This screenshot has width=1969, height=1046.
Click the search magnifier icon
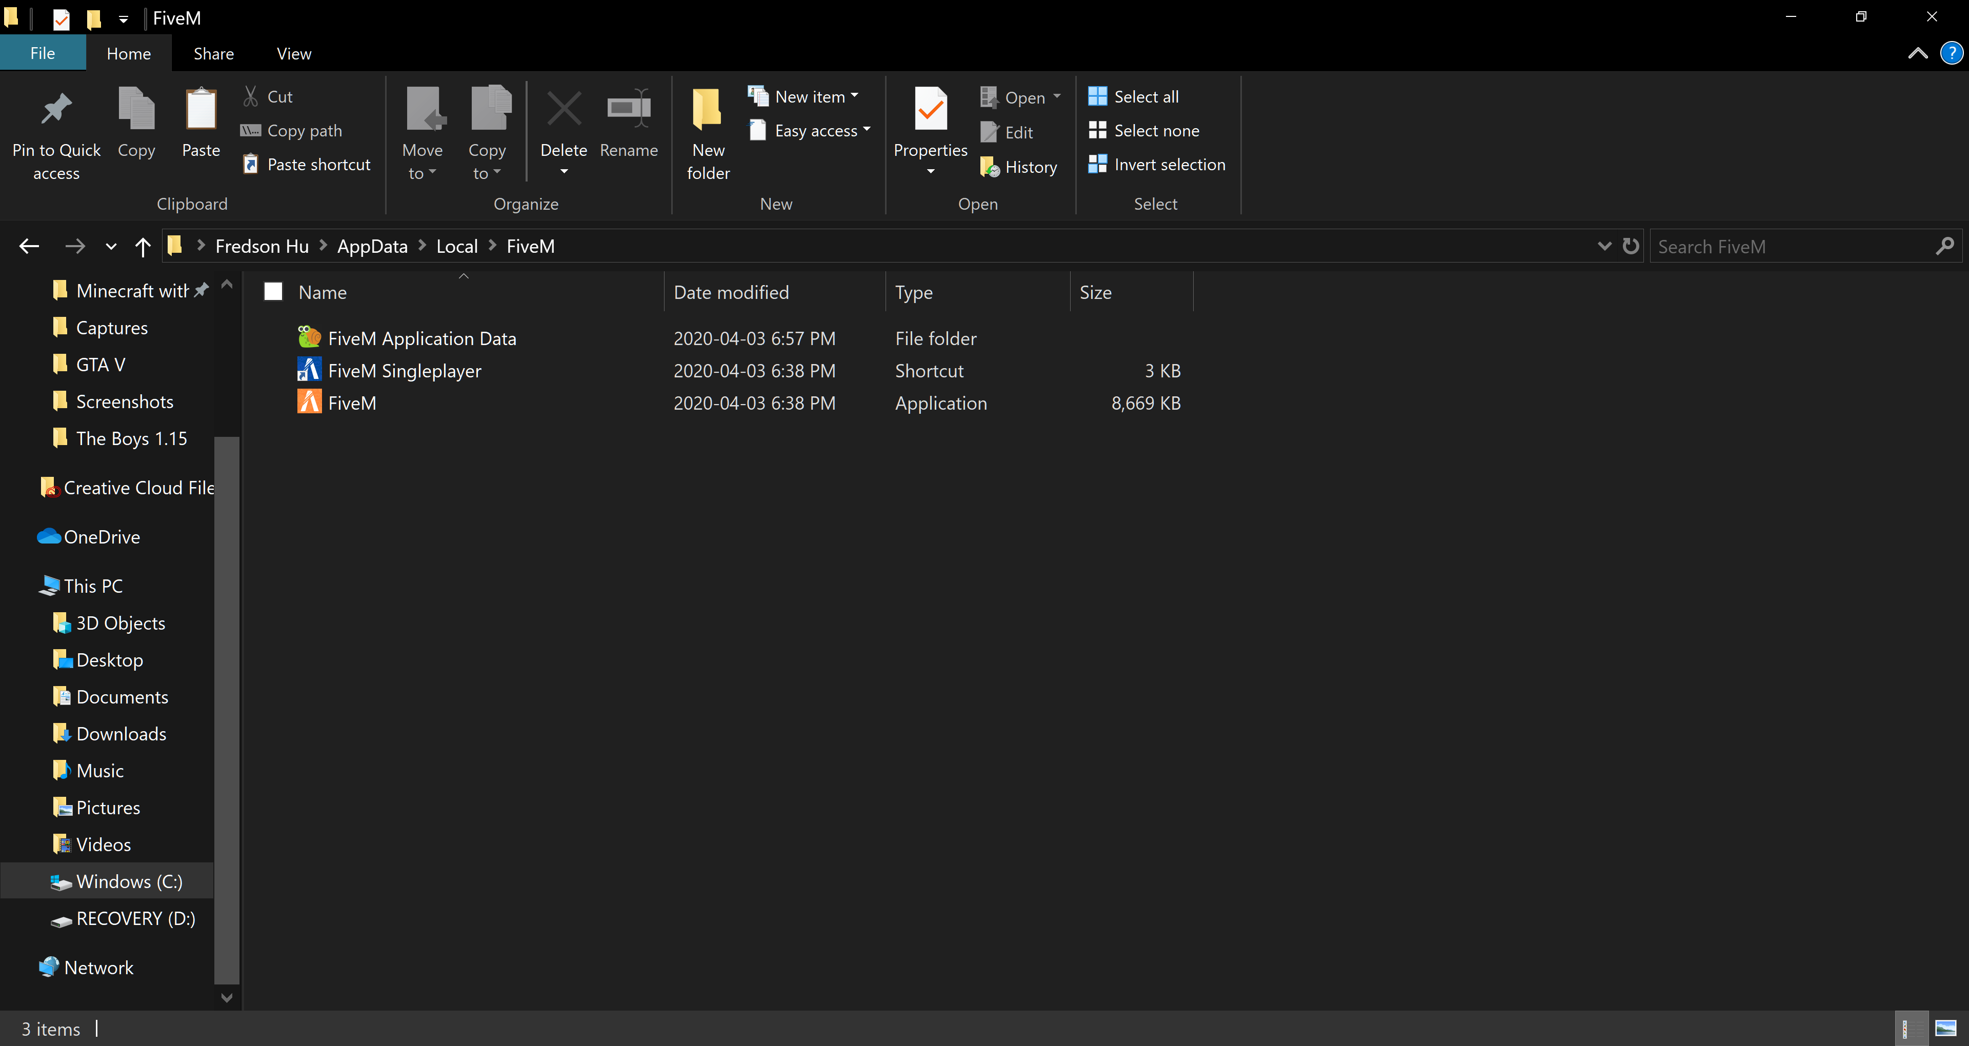pos(1944,246)
